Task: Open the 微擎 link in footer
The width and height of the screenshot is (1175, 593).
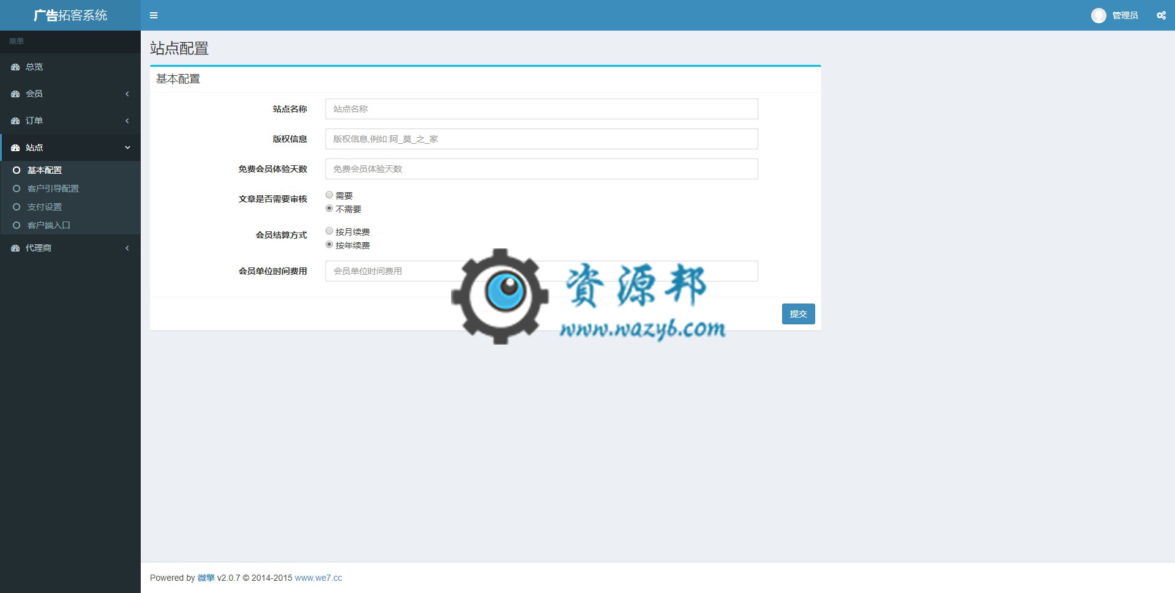Action: click(x=206, y=578)
